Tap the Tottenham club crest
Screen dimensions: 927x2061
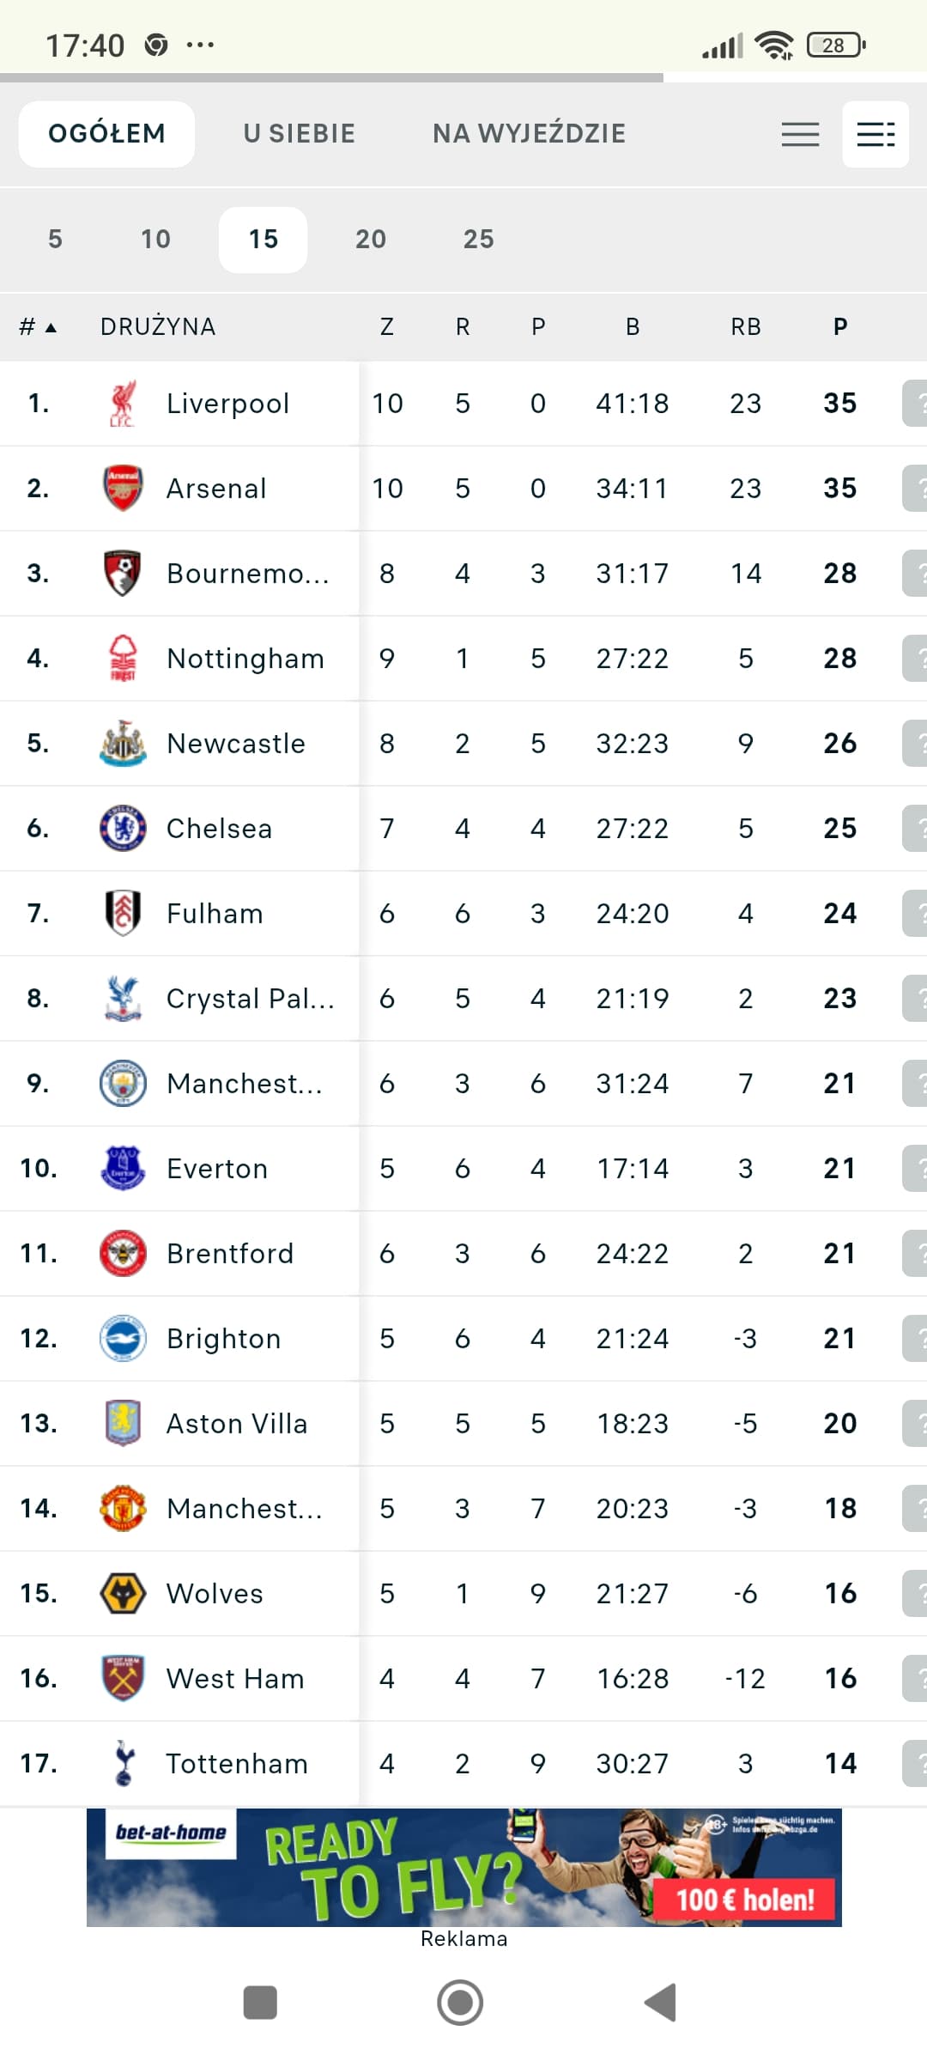123,1764
